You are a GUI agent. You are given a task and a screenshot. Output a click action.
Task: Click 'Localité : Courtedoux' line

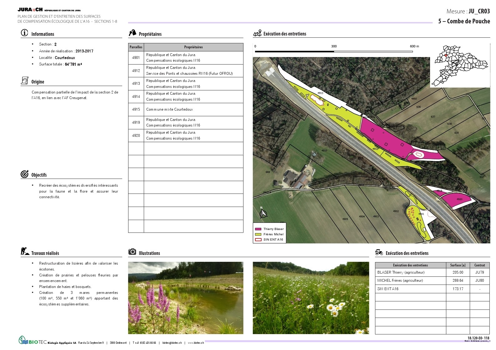coord(57,58)
